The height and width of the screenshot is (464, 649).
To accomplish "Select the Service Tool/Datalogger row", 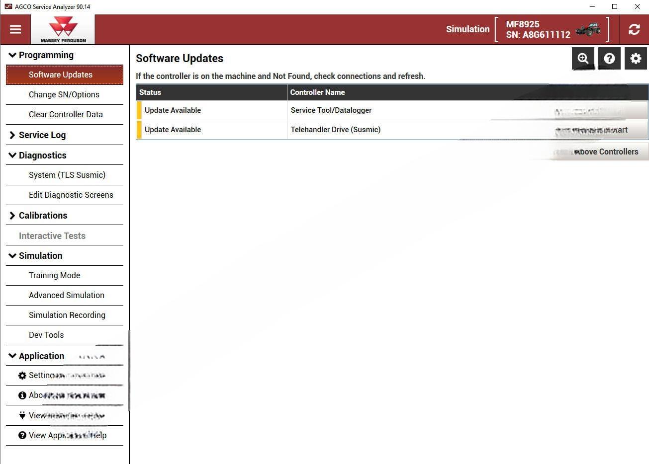I will (331, 110).
